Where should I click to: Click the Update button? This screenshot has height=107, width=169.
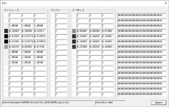point(159,103)
